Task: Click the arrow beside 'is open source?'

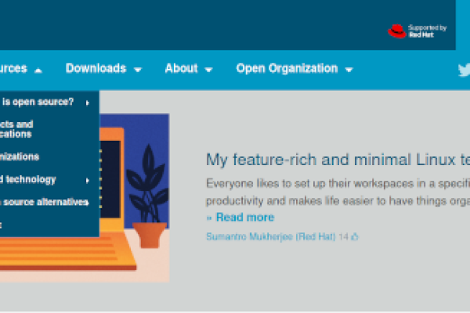Action: tap(88, 102)
